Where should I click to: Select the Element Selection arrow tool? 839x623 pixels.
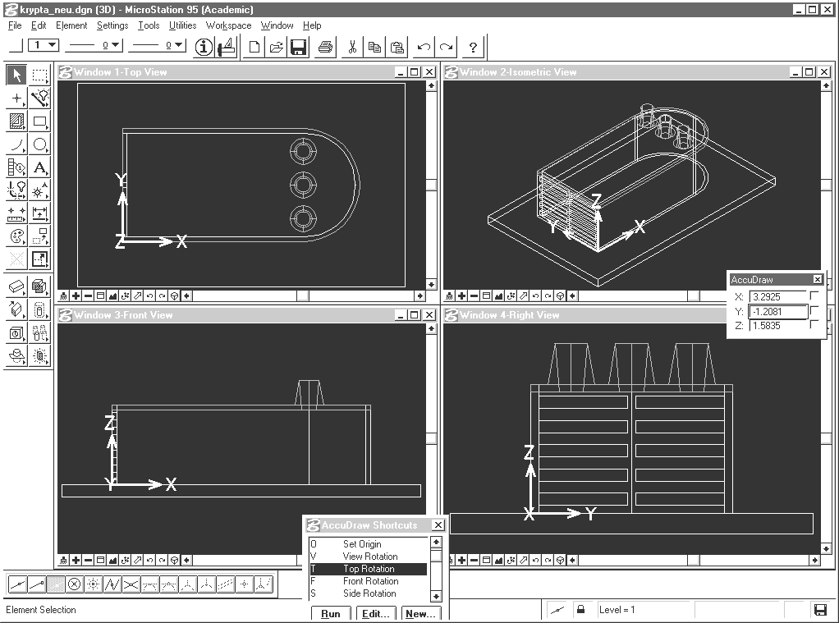point(16,75)
